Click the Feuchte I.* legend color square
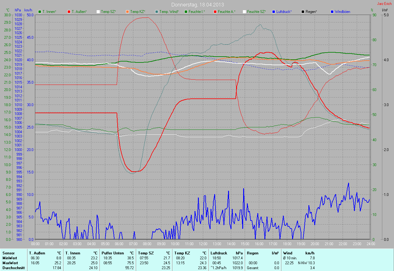 186,12
